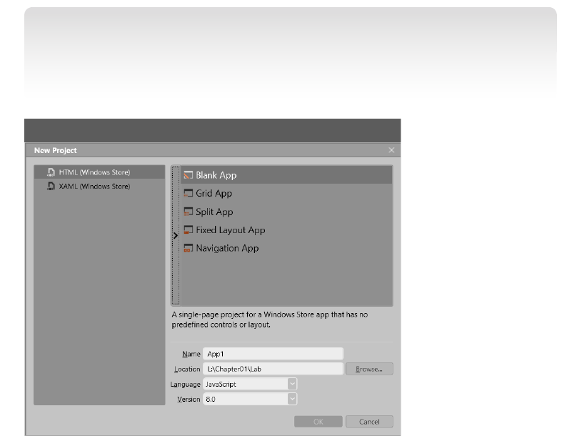Open the Language dropdown arrow
Viewport: 582px width, 436px height.
(292, 384)
